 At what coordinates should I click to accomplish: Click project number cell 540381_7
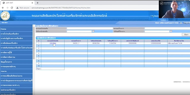(x=76, y=43)
